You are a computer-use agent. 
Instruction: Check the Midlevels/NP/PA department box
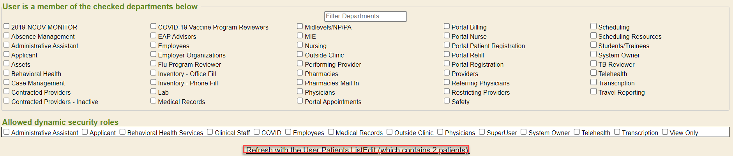pyautogui.click(x=300, y=26)
